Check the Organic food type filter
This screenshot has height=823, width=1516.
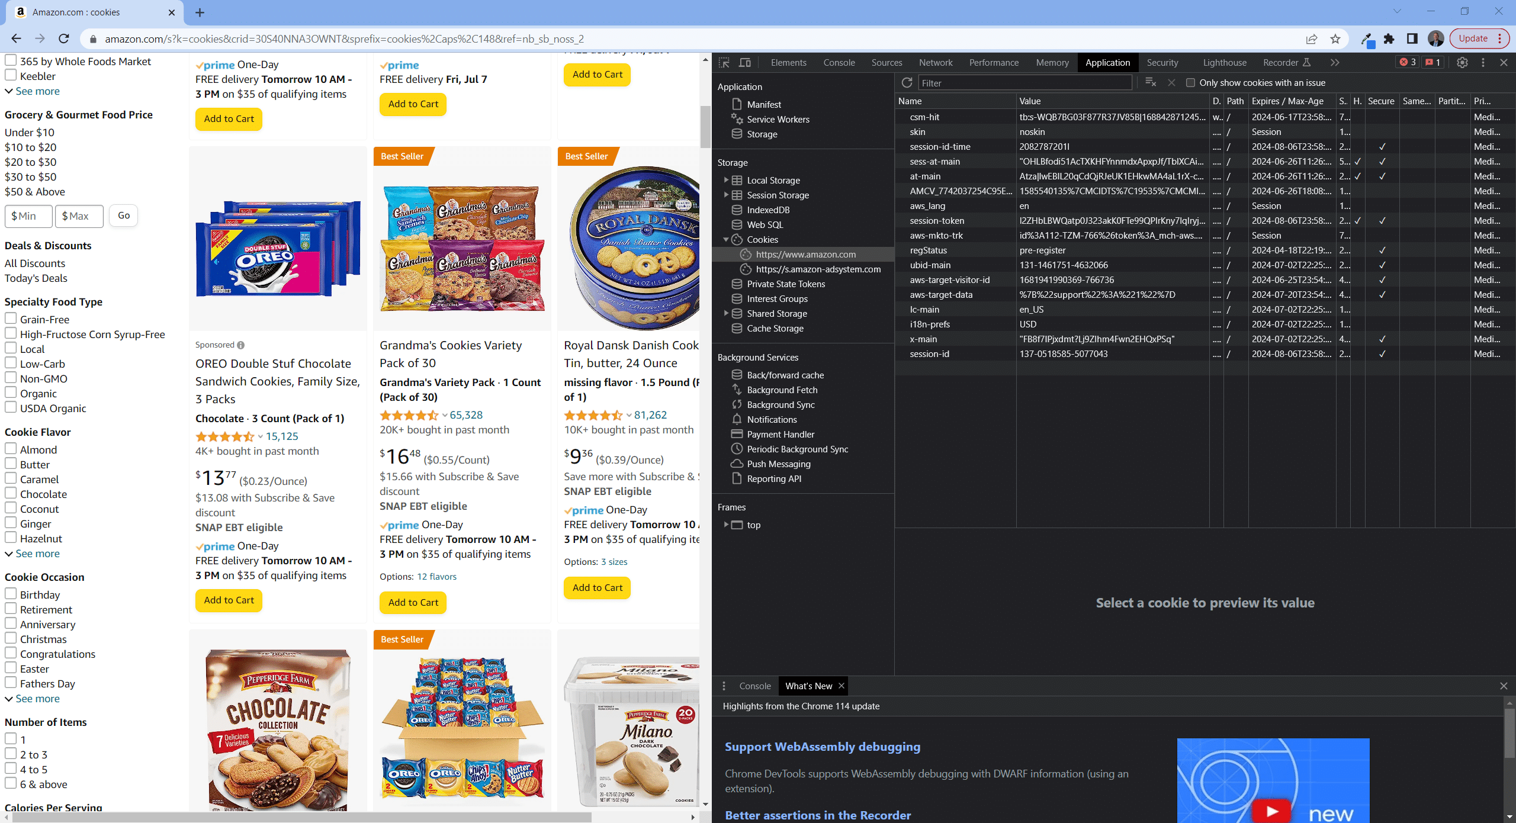tap(11, 393)
